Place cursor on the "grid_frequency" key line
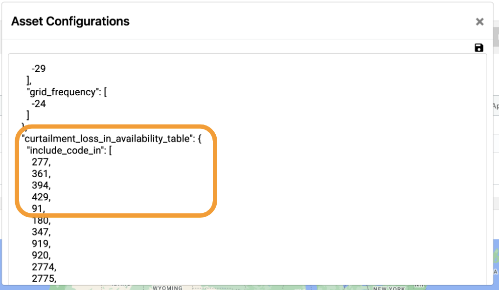 point(67,92)
